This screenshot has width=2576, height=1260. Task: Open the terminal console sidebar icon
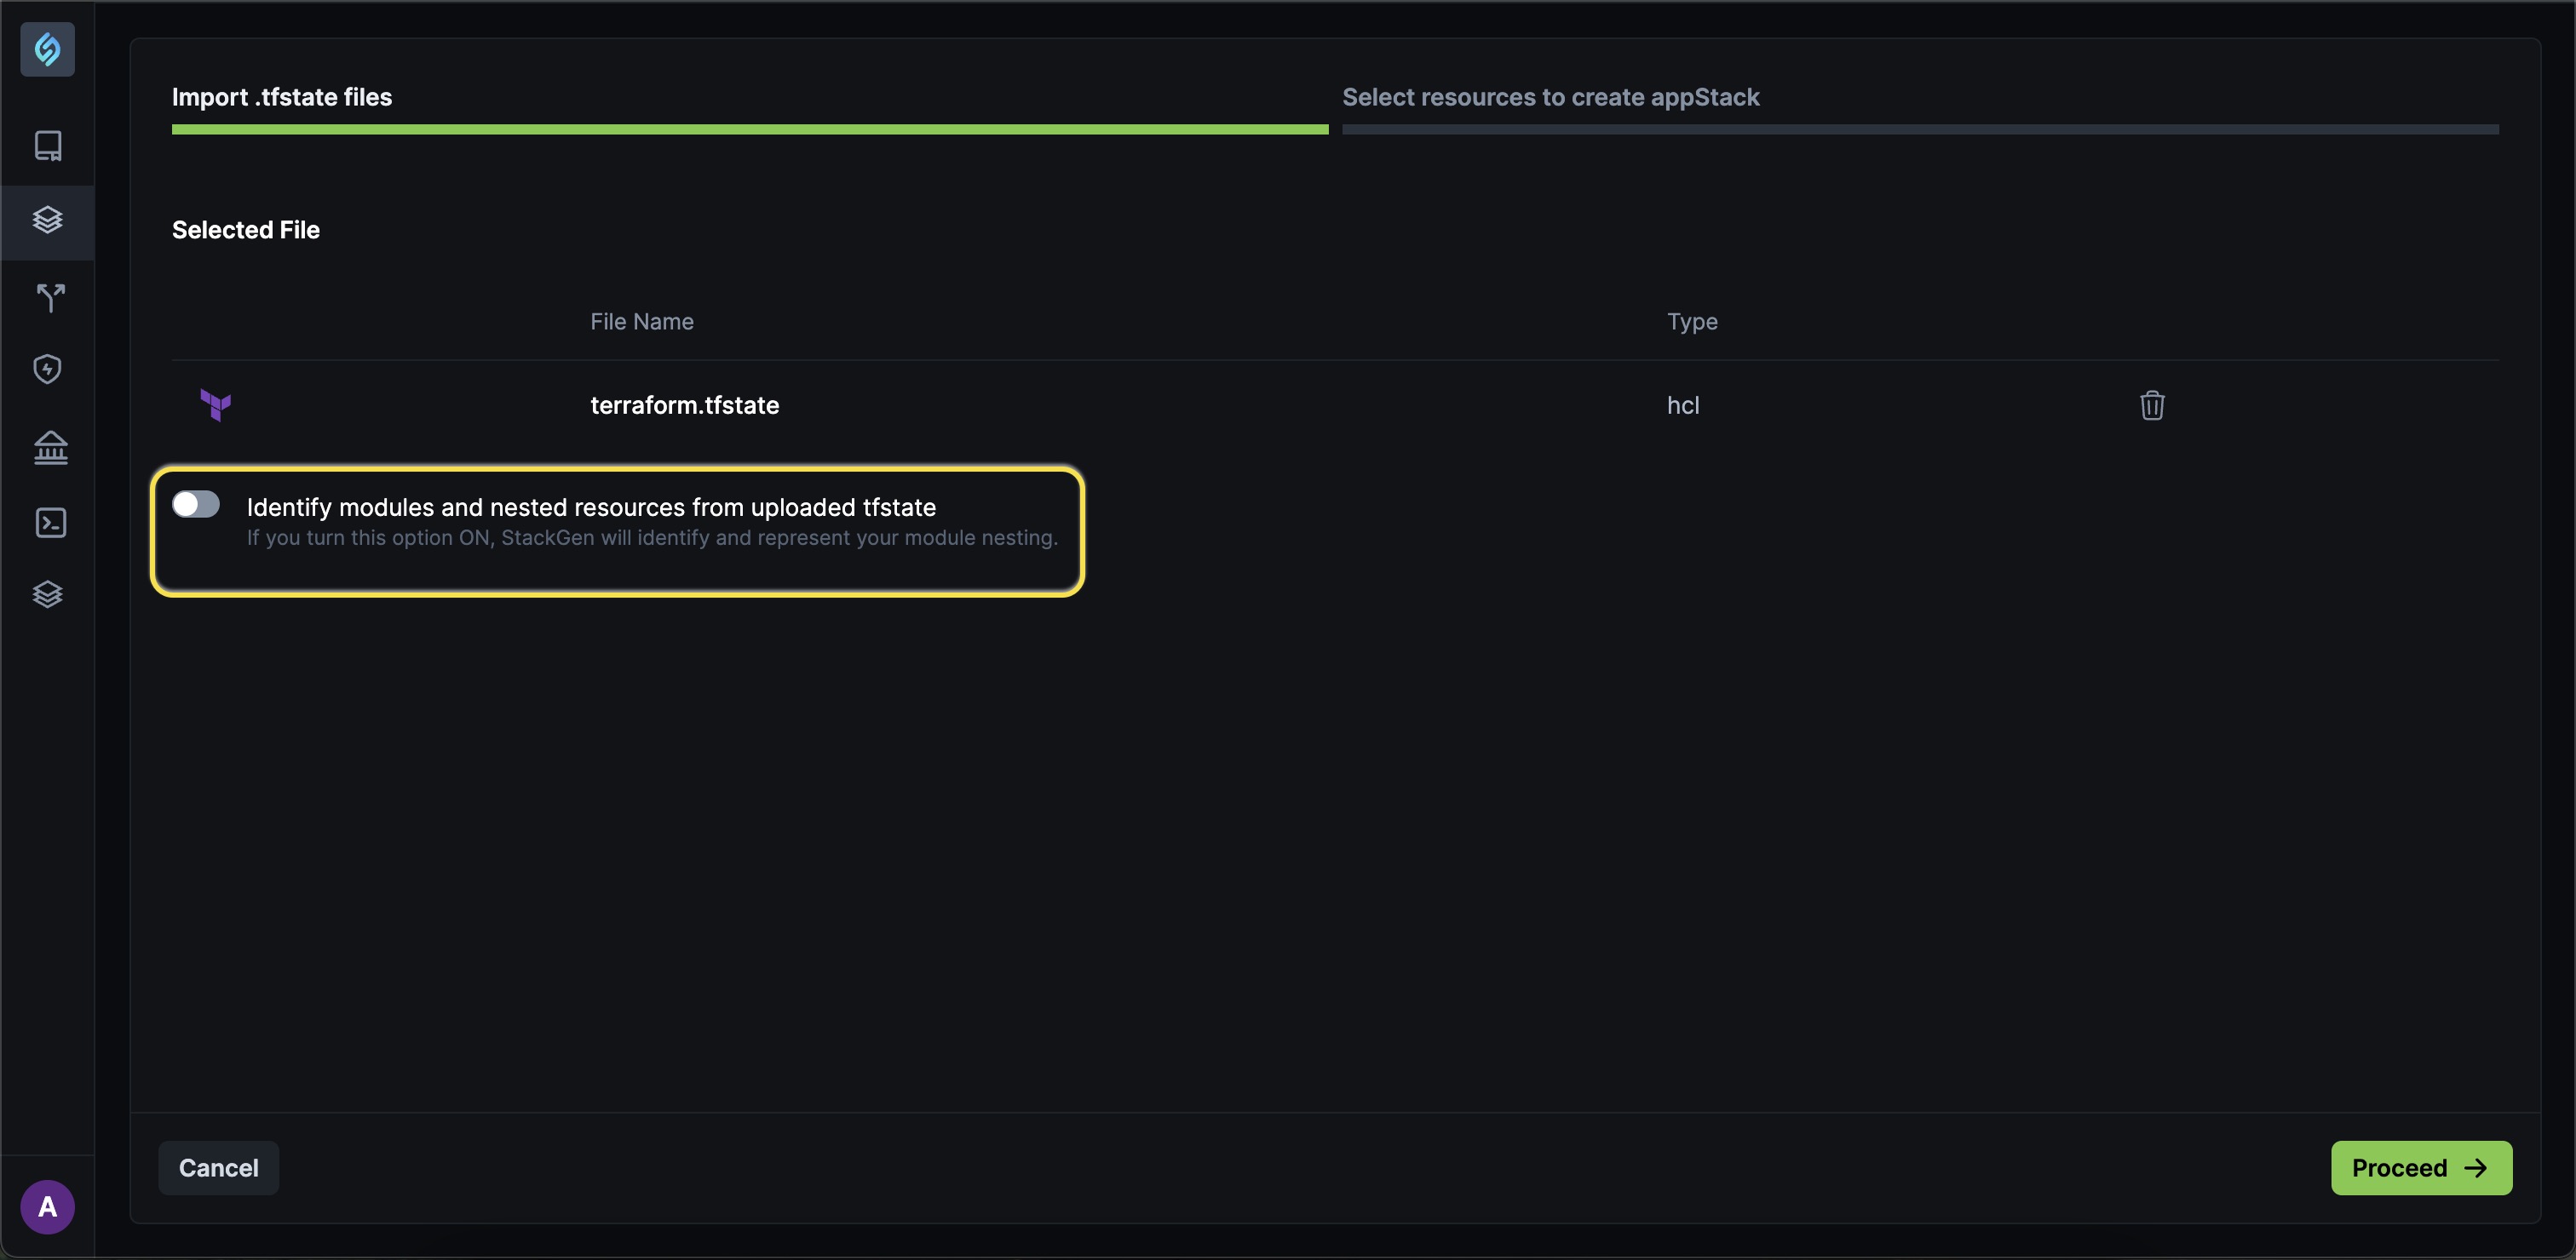[x=50, y=523]
